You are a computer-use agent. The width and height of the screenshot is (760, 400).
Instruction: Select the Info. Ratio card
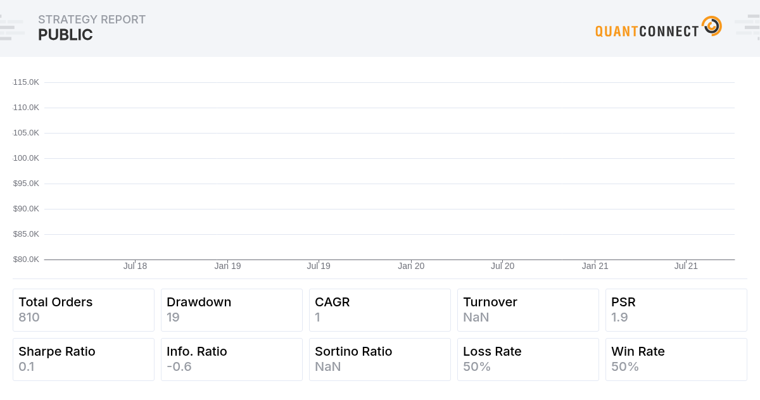point(231,359)
